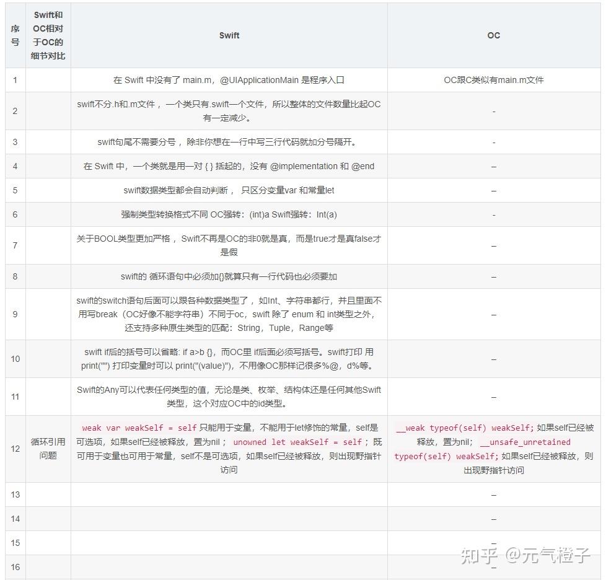Click the 序号 column header
606x580 pixels.
pos(14,35)
